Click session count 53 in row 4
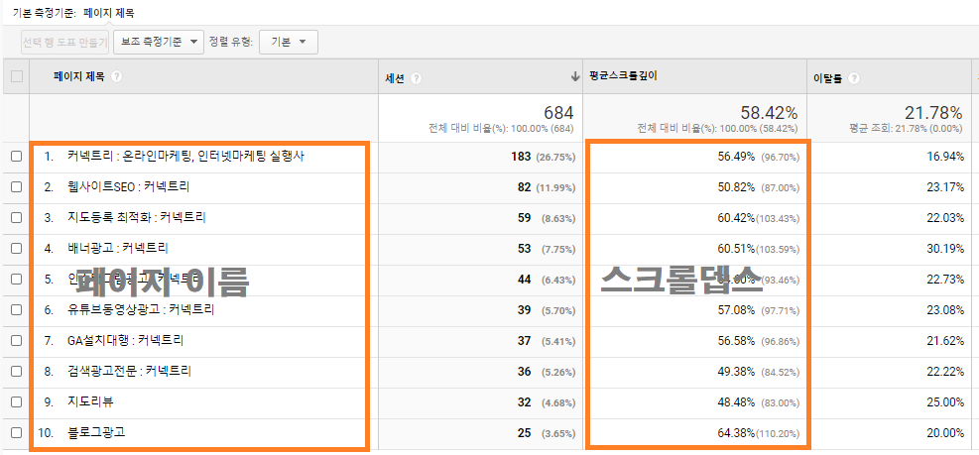Image resolution: width=979 pixels, height=455 pixels. pos(524,249)
